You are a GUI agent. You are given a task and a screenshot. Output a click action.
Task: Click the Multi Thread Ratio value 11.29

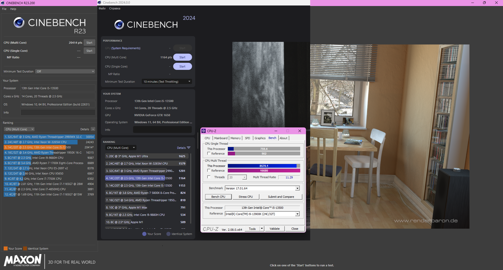click(x=289, y=177)
